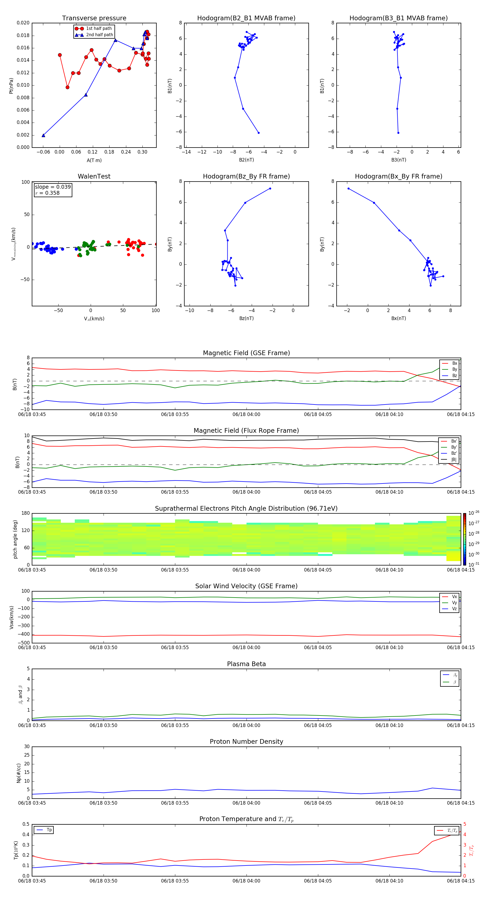Select the By entry in the GSE magnetic field legend
Viewport: 493px width, 905px height.
449,369
